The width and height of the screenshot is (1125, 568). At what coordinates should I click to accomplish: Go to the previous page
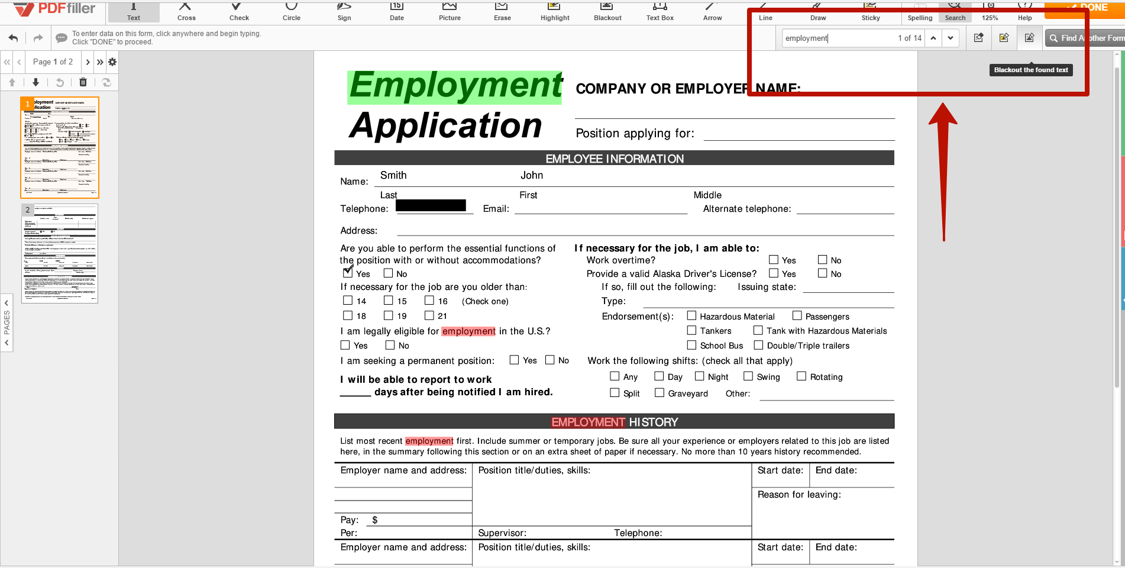point(19,62)
